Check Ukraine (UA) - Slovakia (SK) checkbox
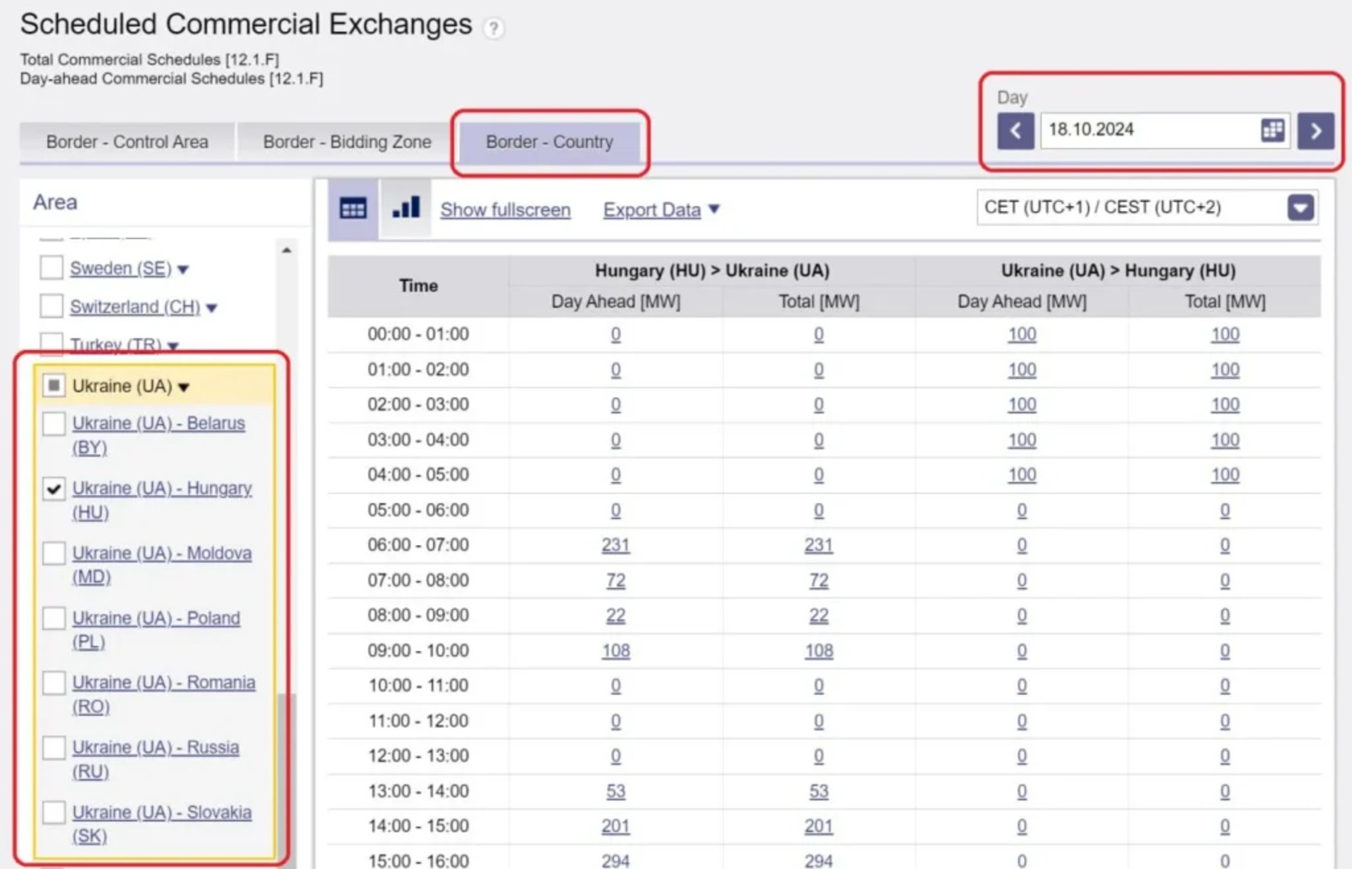 [x=54, y=813]
